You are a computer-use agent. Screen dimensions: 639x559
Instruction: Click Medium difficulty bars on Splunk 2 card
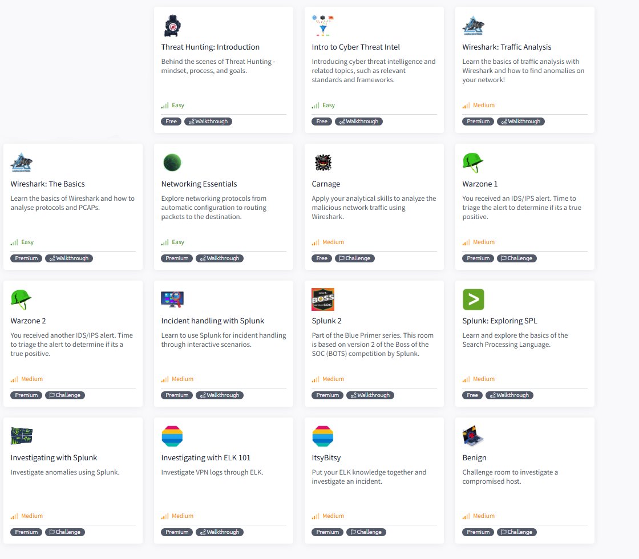point(316,379)
